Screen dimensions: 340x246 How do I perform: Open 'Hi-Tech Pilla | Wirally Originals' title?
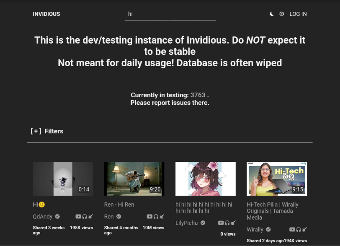(x=273, y=211)
